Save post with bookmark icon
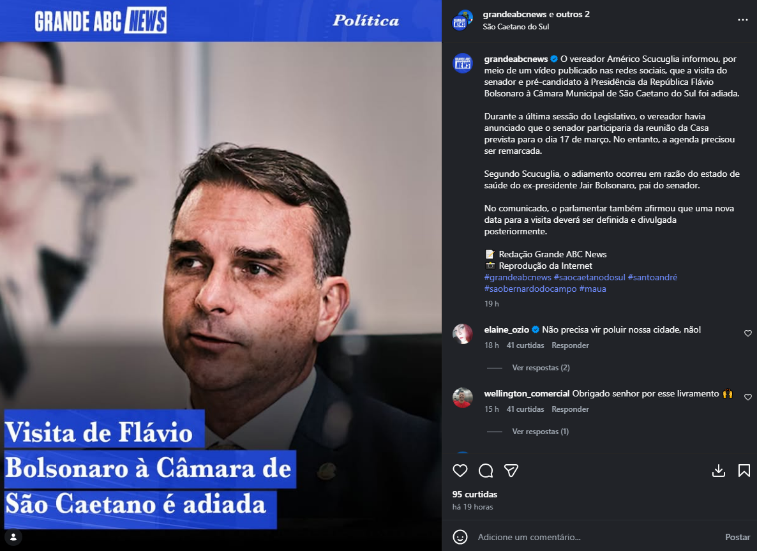 (744, 471)
